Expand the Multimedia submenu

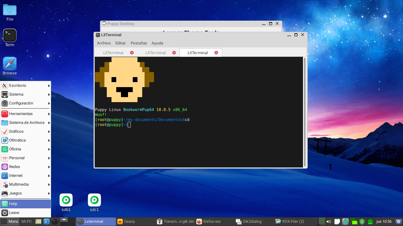[26, 185]
